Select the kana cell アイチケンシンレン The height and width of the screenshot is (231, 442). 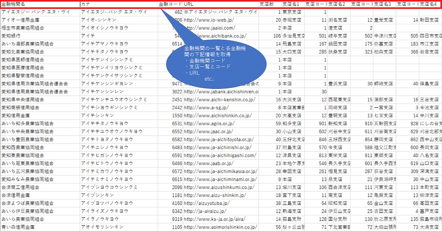[119, 92]
